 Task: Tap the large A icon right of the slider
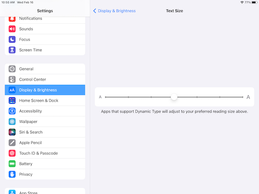(x=248, y=97)
